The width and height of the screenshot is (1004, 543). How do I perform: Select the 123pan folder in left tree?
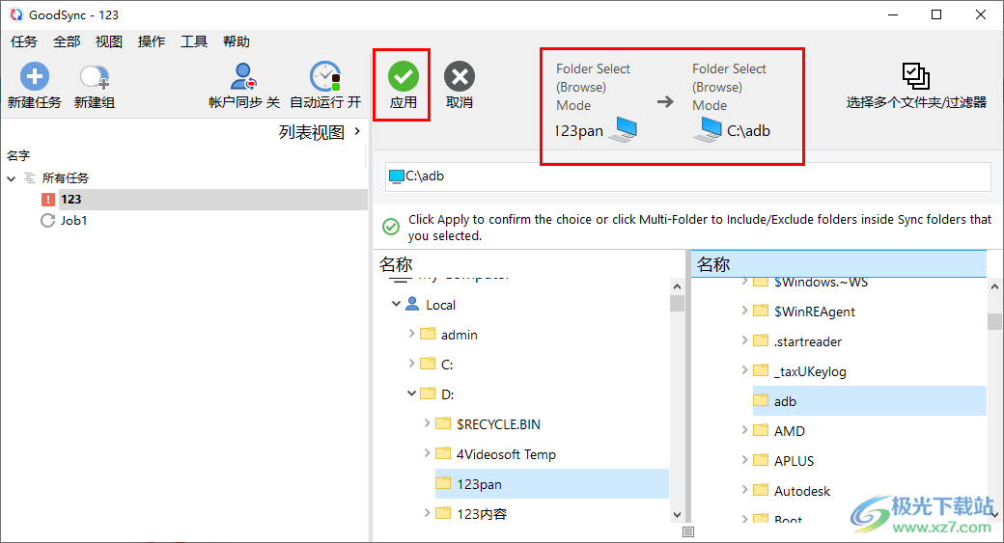551,484
